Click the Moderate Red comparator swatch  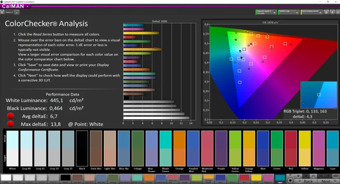[207, 148]
